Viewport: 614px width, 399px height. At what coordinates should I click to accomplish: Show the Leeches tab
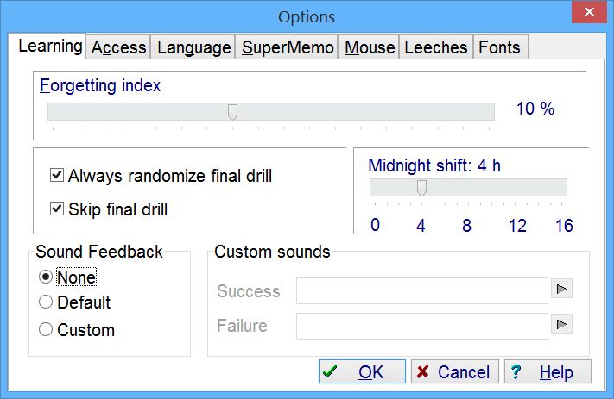[436, 47]
